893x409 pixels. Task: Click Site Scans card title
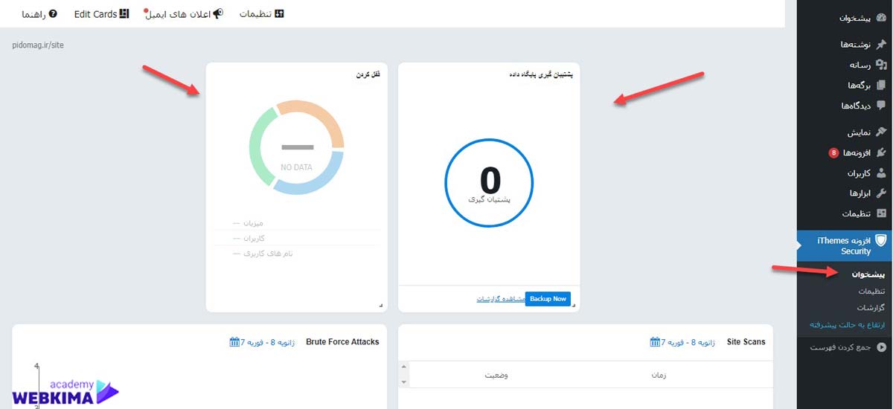pos(746,342)
